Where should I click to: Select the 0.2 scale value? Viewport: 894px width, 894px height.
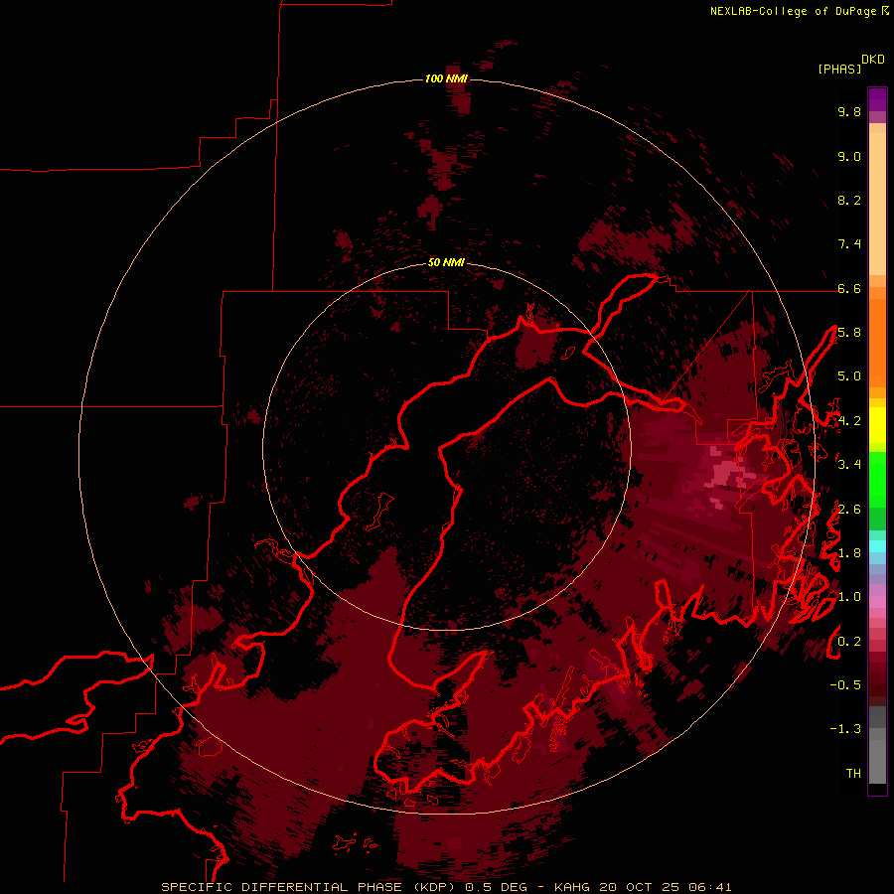pos(849,642)
